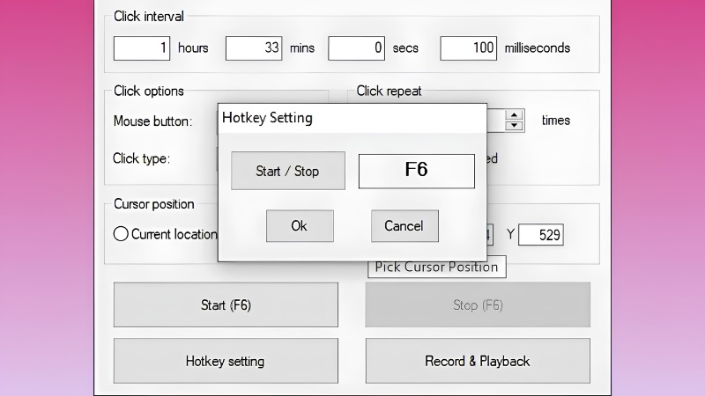Image resolution: width=705 pixels, height=396 pixels.
Task: Select the Current location radio button
Action: [x=121, y=234]
